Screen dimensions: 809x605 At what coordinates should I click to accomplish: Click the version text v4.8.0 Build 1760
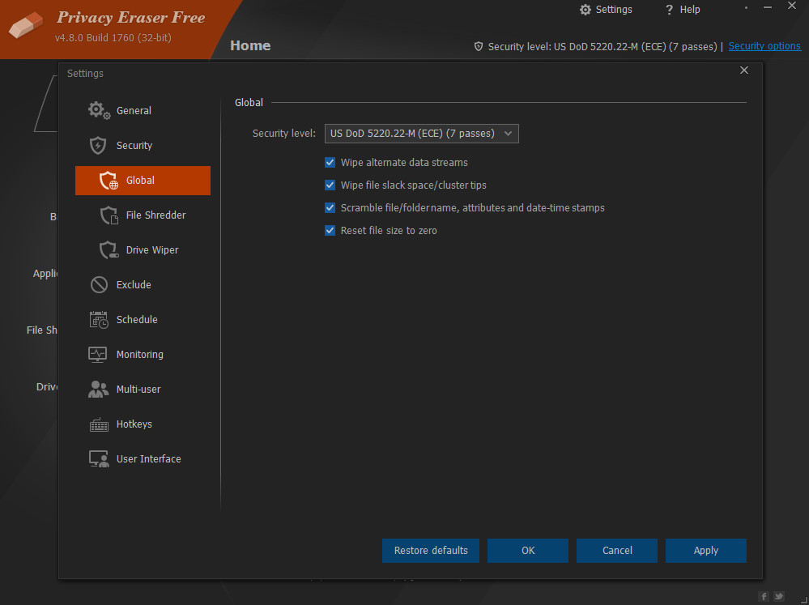[x=113, y=38]
